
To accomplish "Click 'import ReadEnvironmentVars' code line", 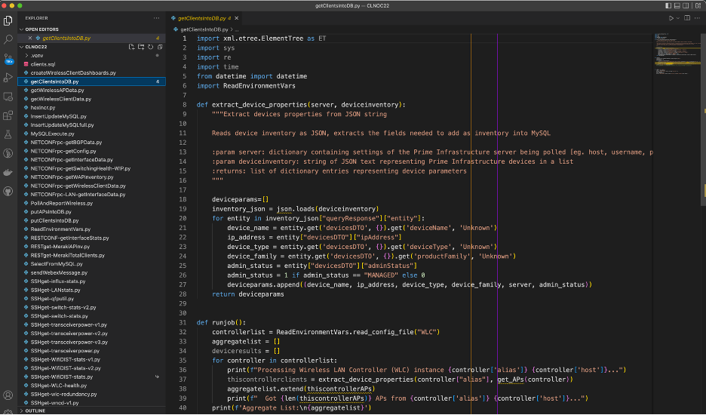I will [246, 85].
